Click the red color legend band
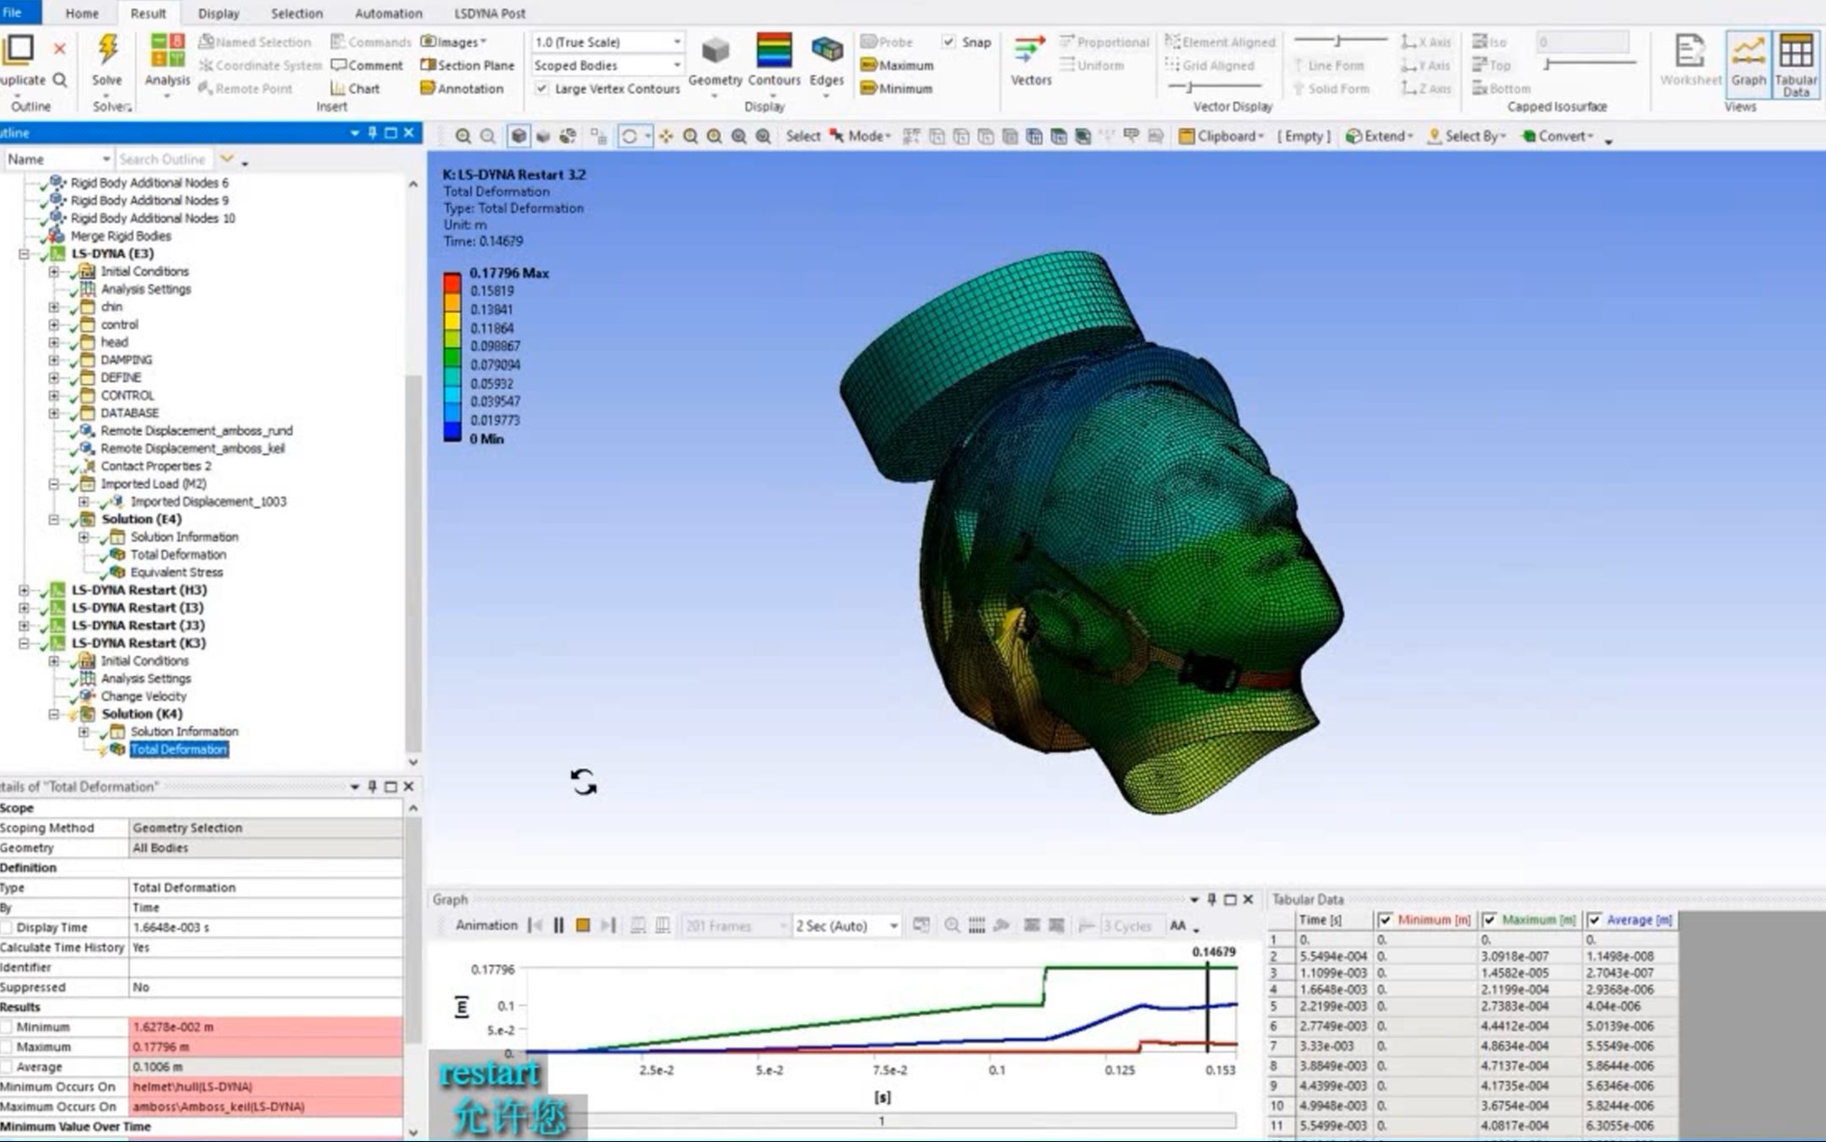Image resolution: width=1826 pixels, height=1142 pixels. 452,282
